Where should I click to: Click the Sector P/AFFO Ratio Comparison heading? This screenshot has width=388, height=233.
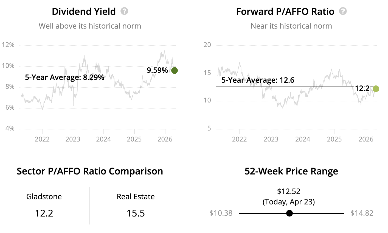(x=90, y=171)
